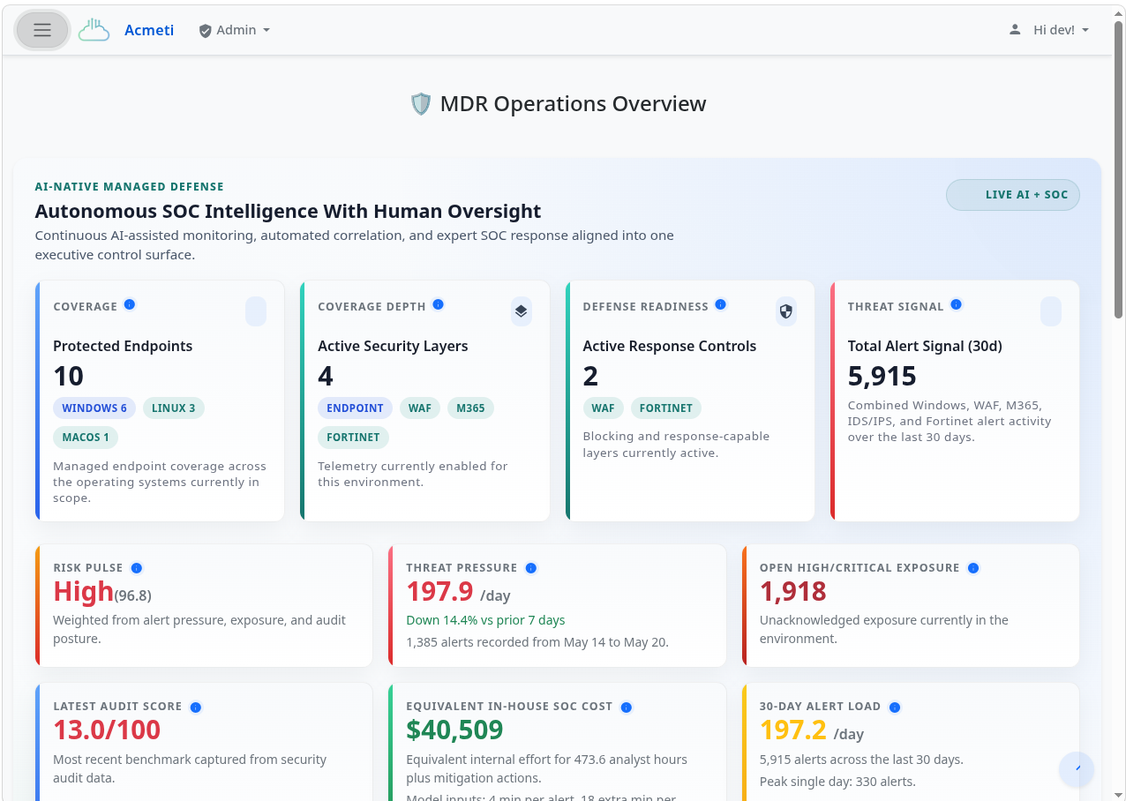
Task: Open the hamburger navigation menu
Action: [x=42, y=30]
